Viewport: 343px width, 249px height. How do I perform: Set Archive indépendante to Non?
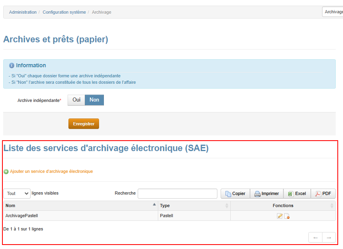coord(94,100)
